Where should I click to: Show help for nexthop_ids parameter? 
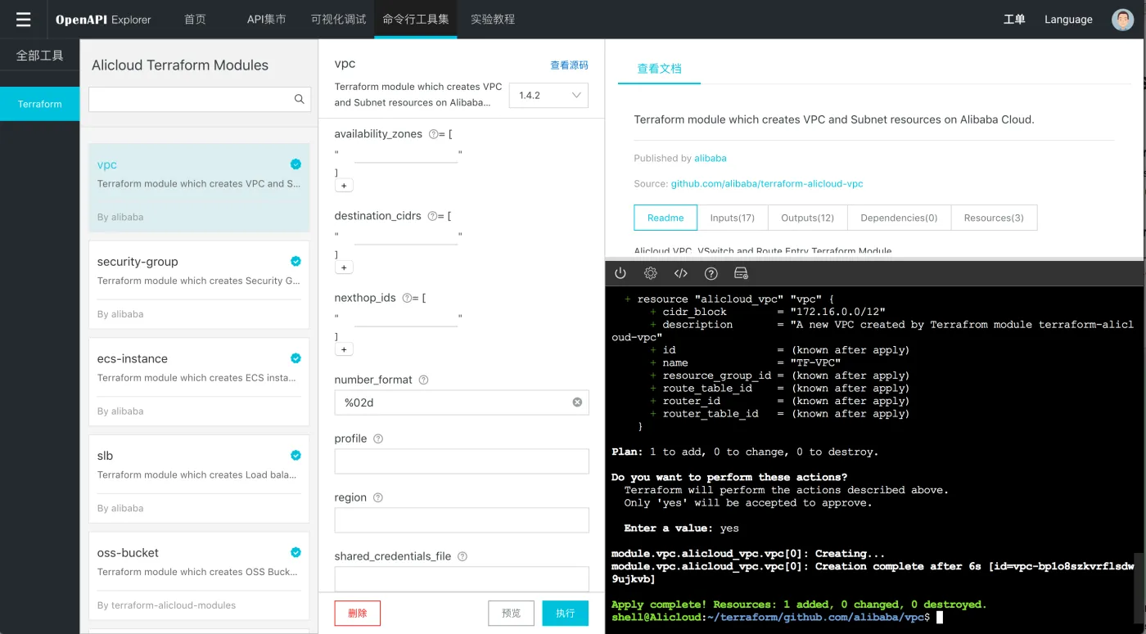point(407,298)
